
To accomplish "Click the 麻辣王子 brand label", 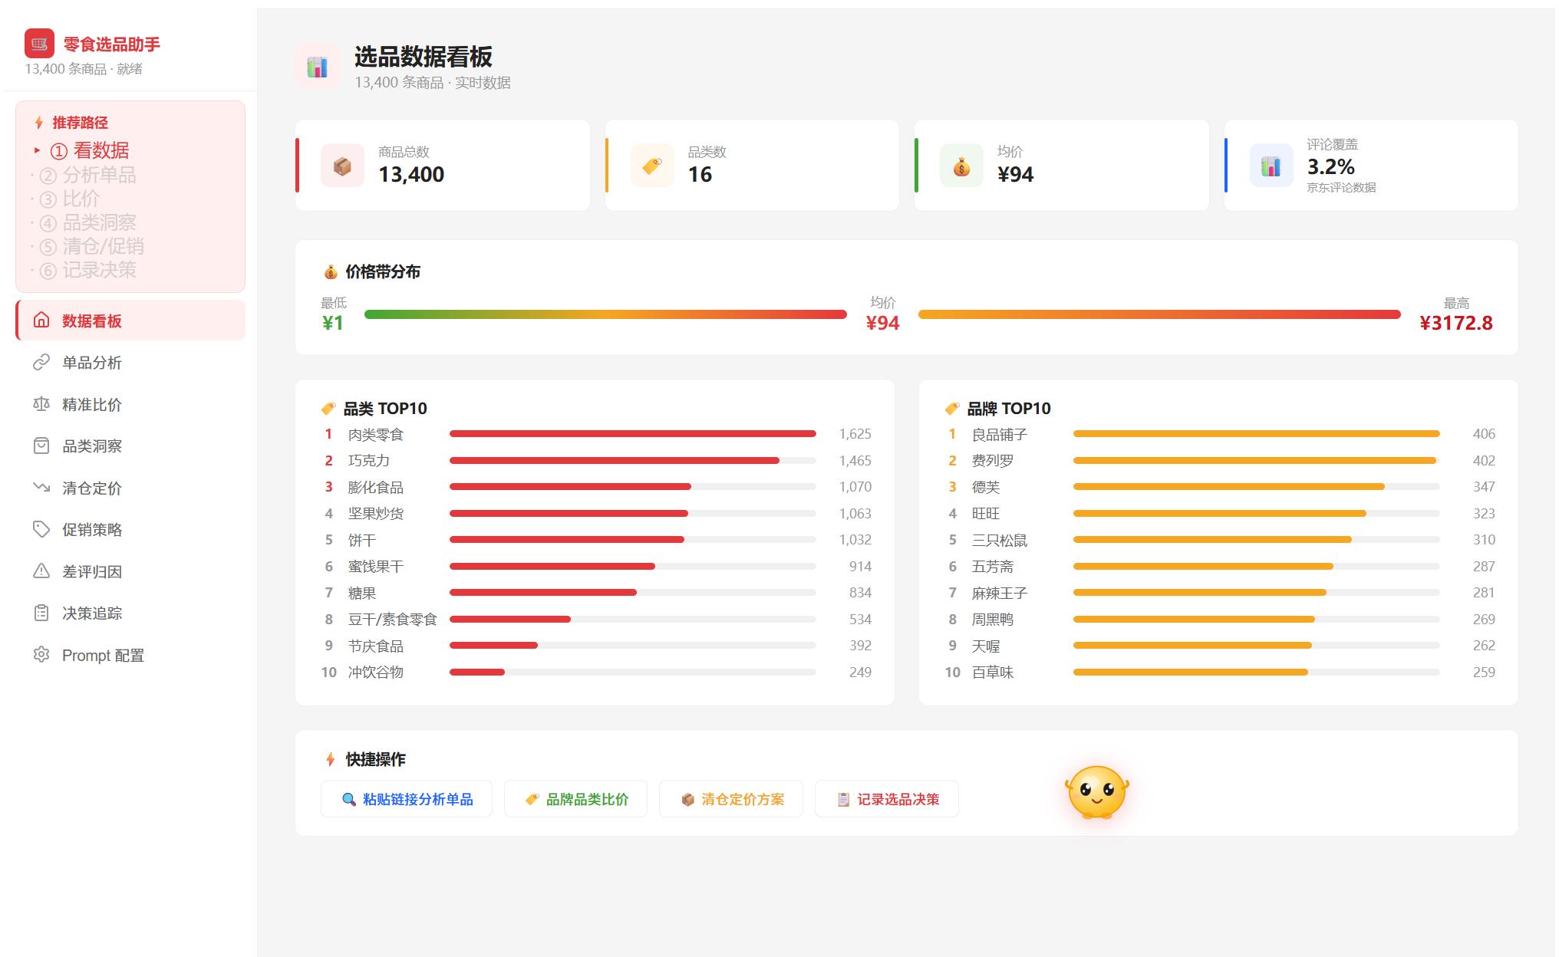I will [1000, 594].
